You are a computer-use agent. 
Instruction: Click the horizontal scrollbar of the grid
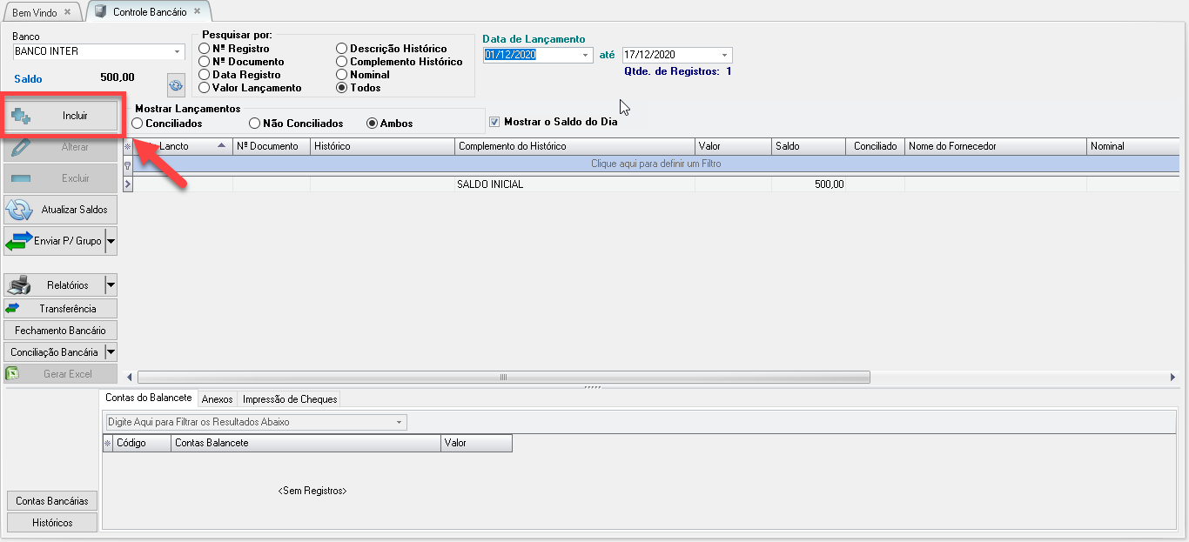[x=503, y=378]
